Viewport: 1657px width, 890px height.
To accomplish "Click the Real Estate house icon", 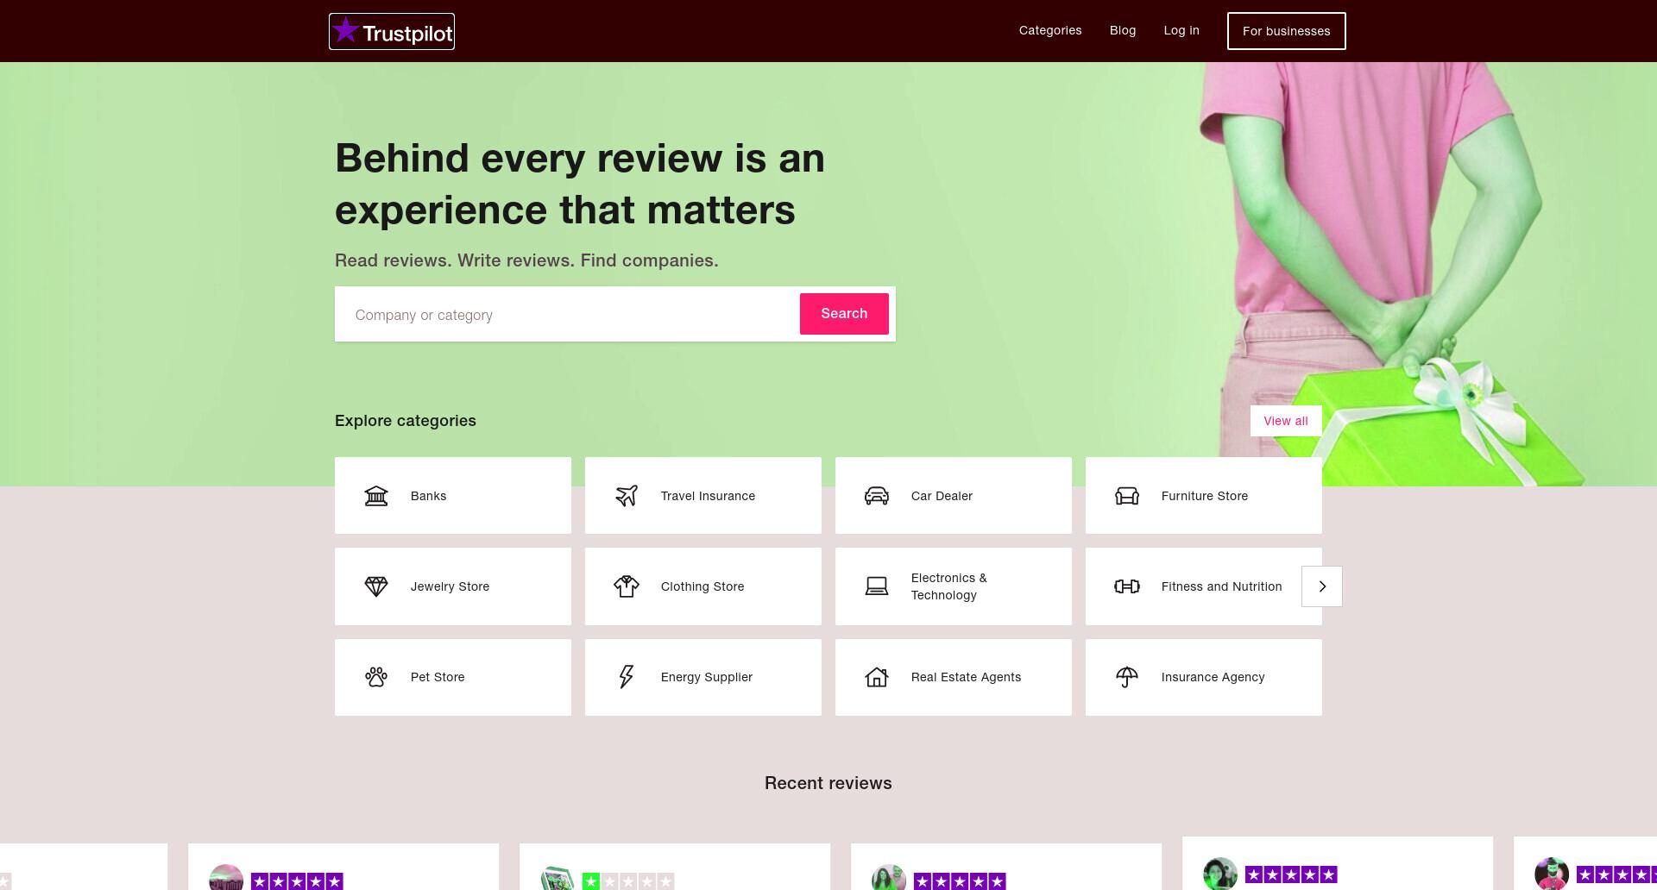I will coord(877,677).
